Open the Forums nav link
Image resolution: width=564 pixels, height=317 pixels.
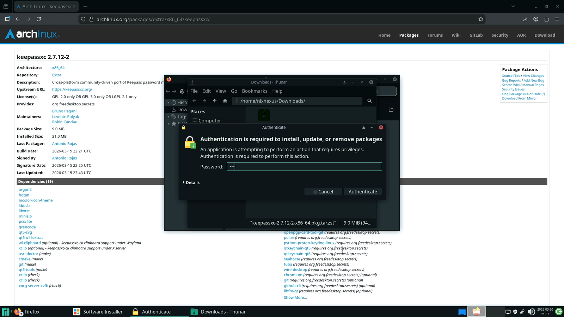[435, 35]
